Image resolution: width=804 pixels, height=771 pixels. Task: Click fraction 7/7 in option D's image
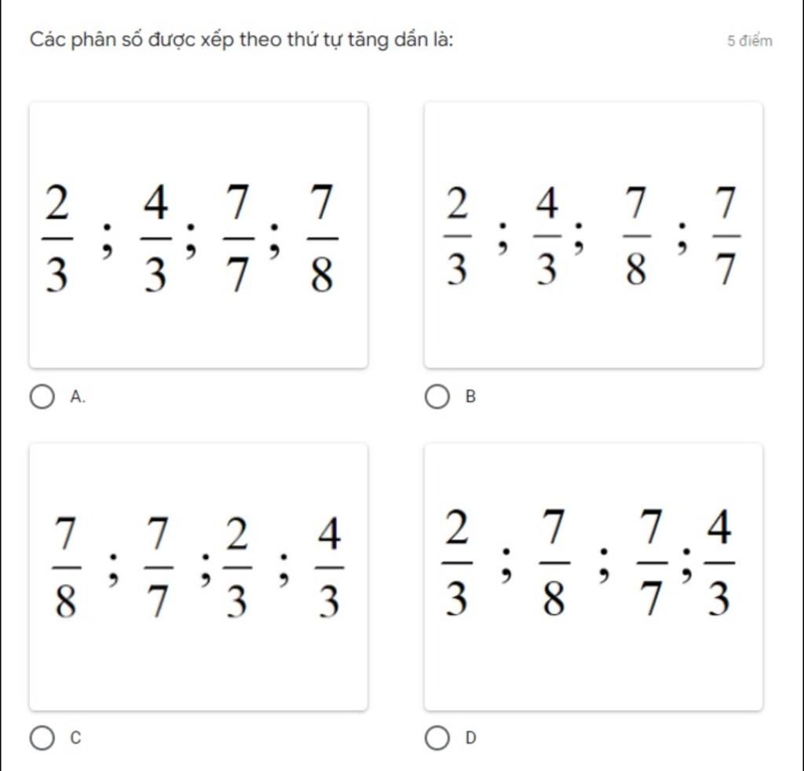point(652,562)
